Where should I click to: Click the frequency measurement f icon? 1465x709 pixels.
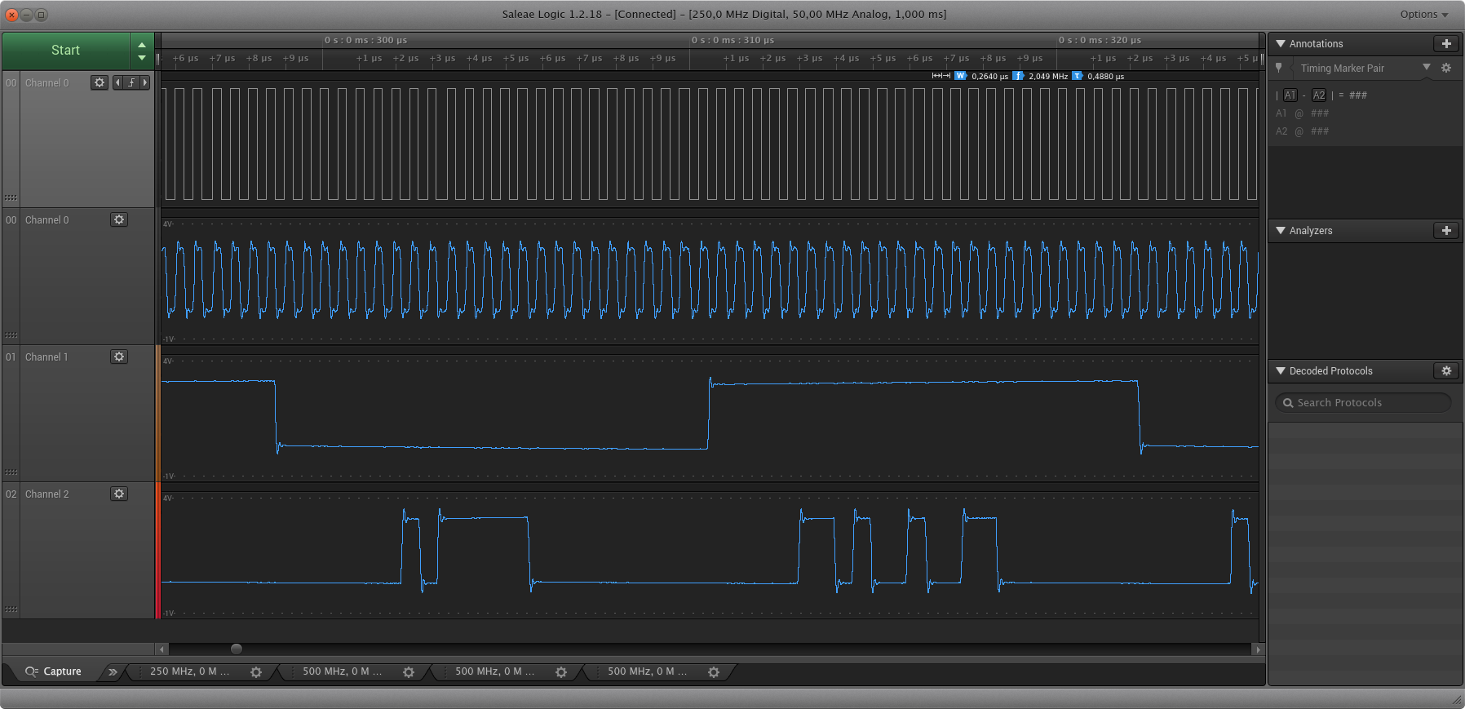pos(1018,76)
